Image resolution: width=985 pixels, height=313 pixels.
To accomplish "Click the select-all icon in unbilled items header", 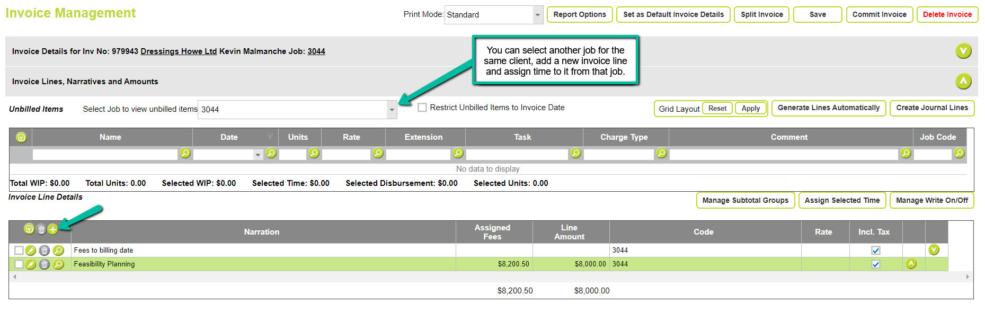I will tap(21, 137).
